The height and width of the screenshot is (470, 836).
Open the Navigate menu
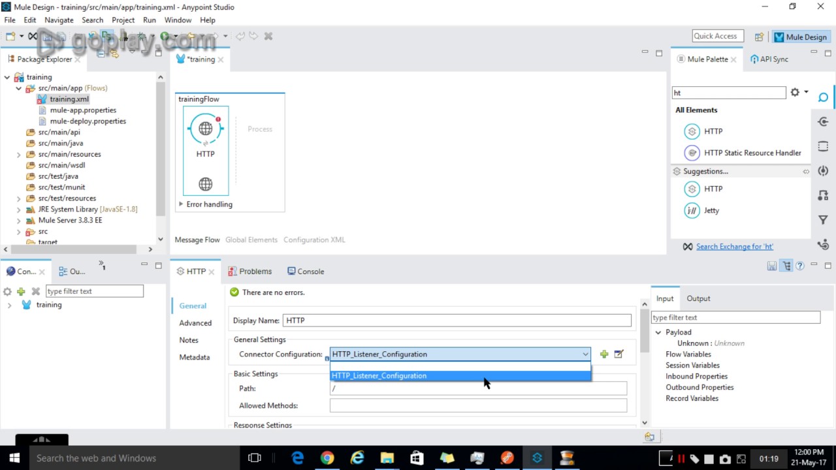coord(59,20)
